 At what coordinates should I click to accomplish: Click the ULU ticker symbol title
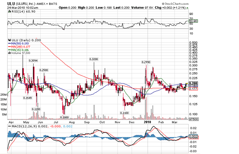[x=11, y=4]
